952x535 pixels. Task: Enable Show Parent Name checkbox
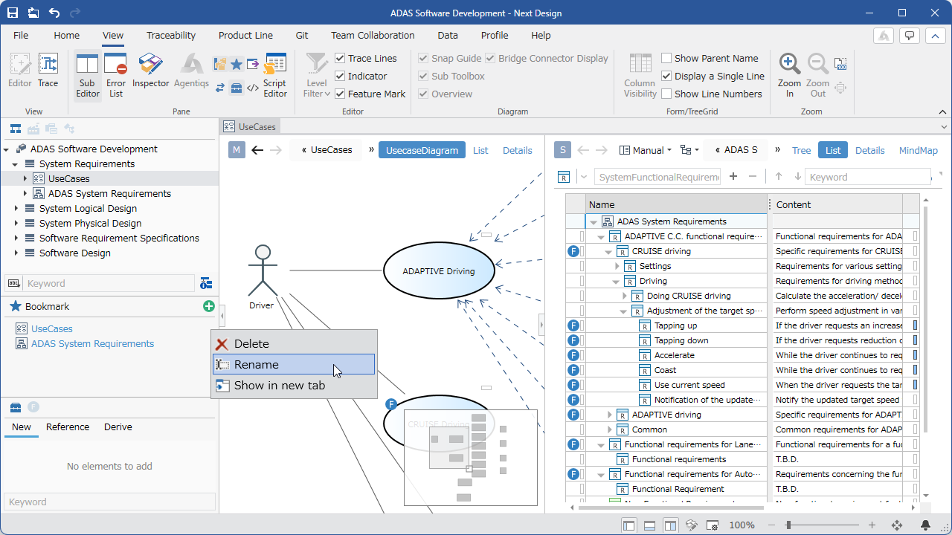tap(666, 58)
